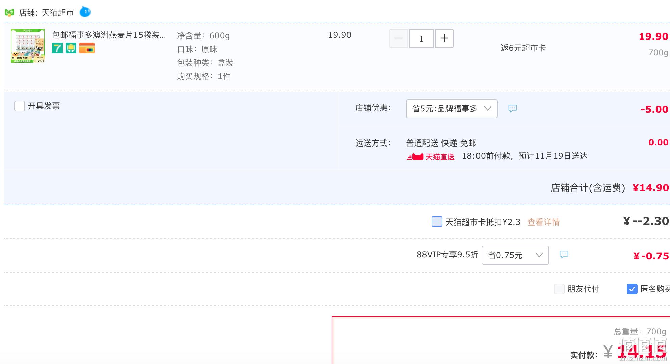The width and height of the screenshot is (670, 364).
Task: Click the -5.00 discount amount
Action: tap(654, 109)
